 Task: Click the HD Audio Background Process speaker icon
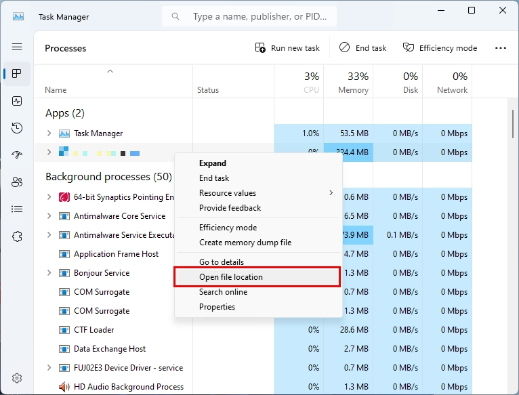(64, 387)
